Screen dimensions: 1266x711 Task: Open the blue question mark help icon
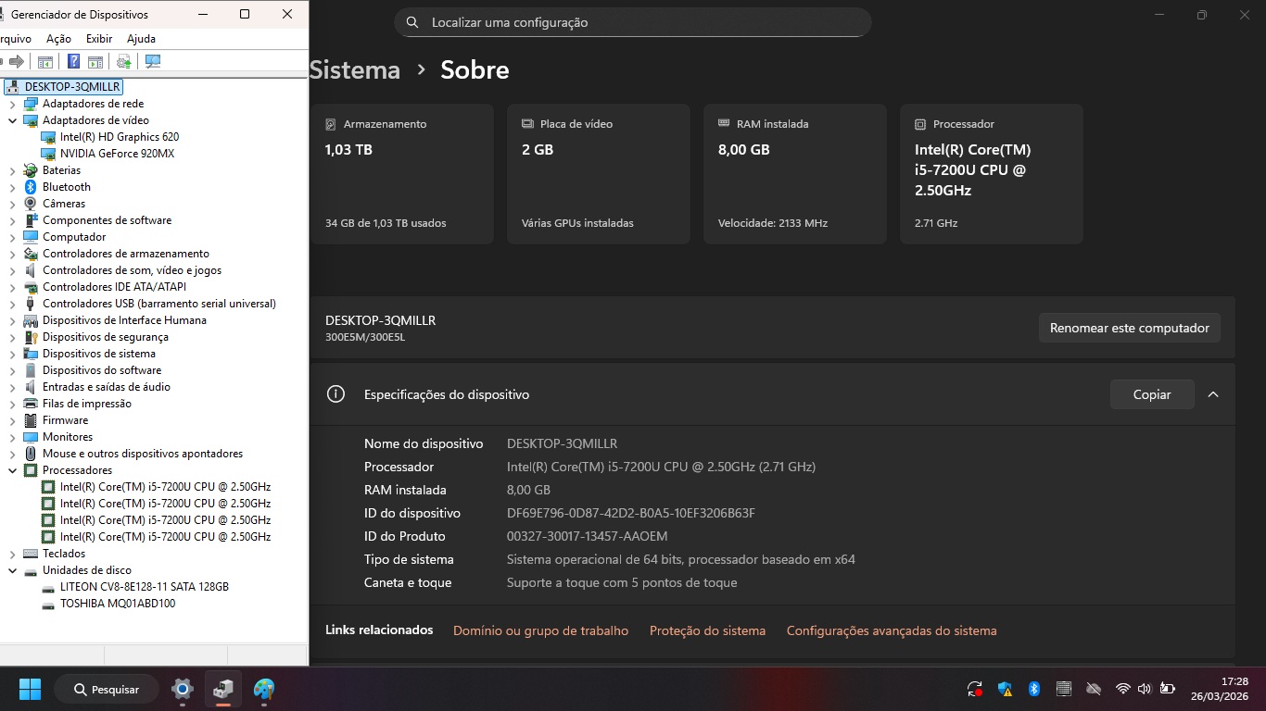click(x=74, y=62)
